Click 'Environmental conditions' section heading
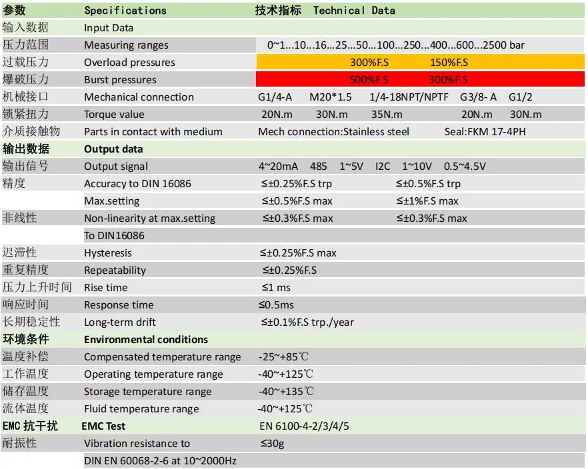The image size is (588, 469). [146, 339]
